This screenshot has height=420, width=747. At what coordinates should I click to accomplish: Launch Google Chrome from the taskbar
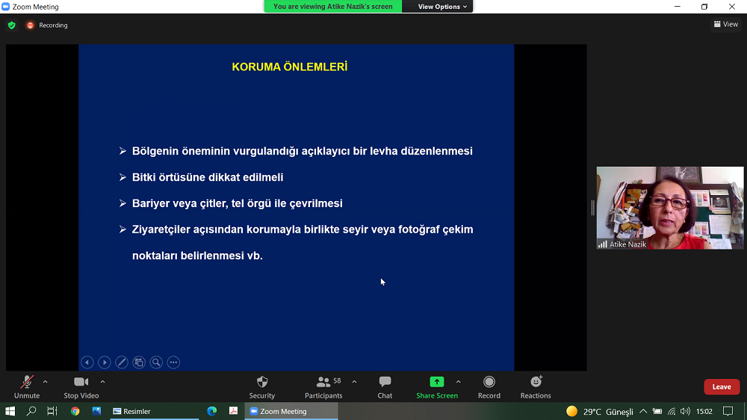coord(75,411)
